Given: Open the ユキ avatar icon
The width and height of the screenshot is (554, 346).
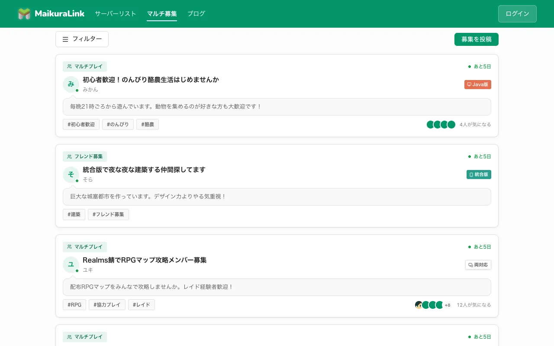Looking at the screenshot, I should point(71,265).
